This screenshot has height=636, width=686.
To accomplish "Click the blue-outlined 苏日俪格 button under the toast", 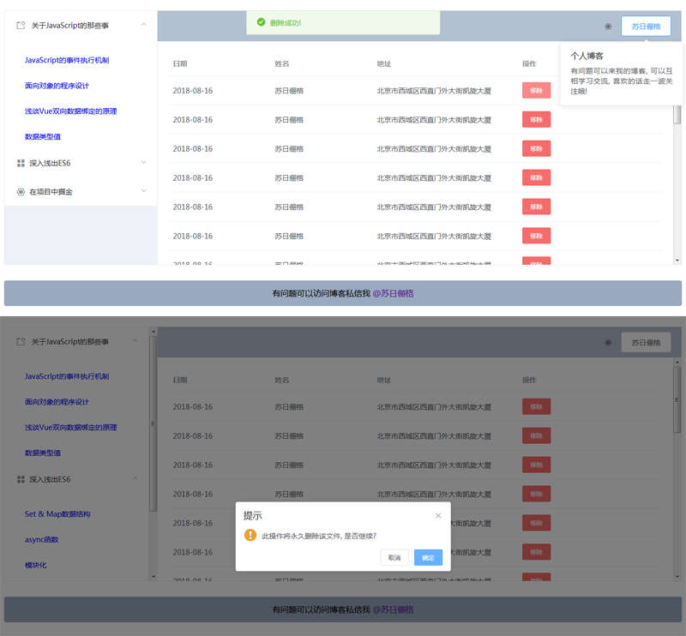I will point(646,27).
